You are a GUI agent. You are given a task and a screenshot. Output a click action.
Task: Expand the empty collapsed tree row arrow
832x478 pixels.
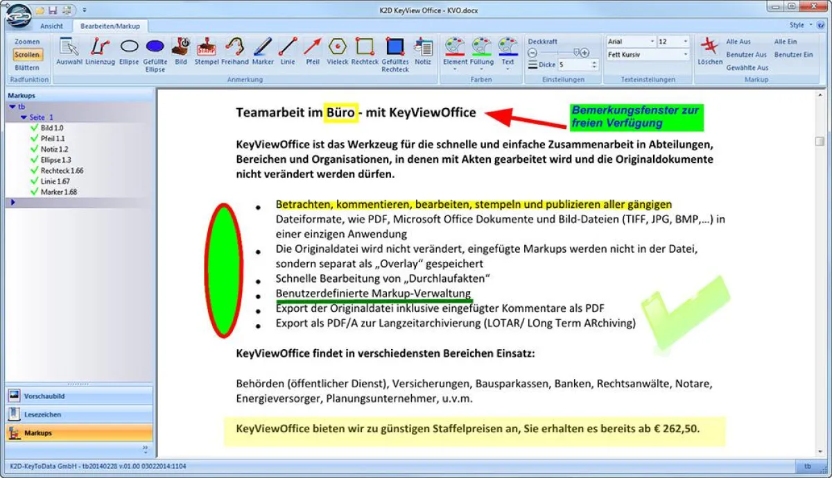click(12, 202)
